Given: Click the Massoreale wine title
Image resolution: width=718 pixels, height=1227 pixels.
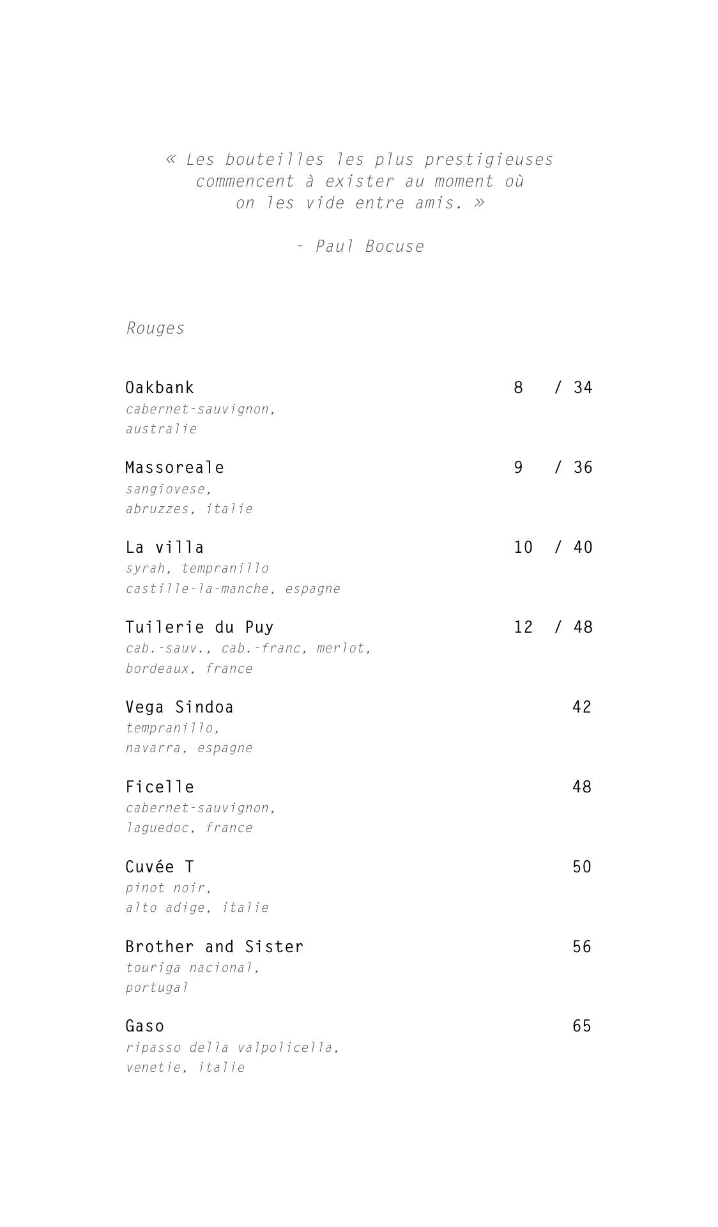Looking at the screenshot, I should (x=174, y=467).
